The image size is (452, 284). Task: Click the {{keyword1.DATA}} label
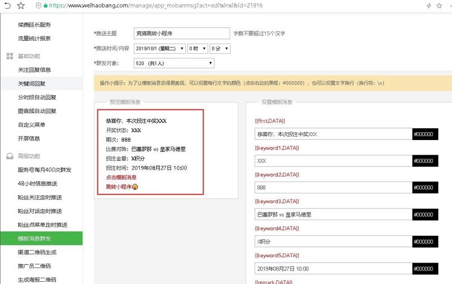(x=277, y=148)
